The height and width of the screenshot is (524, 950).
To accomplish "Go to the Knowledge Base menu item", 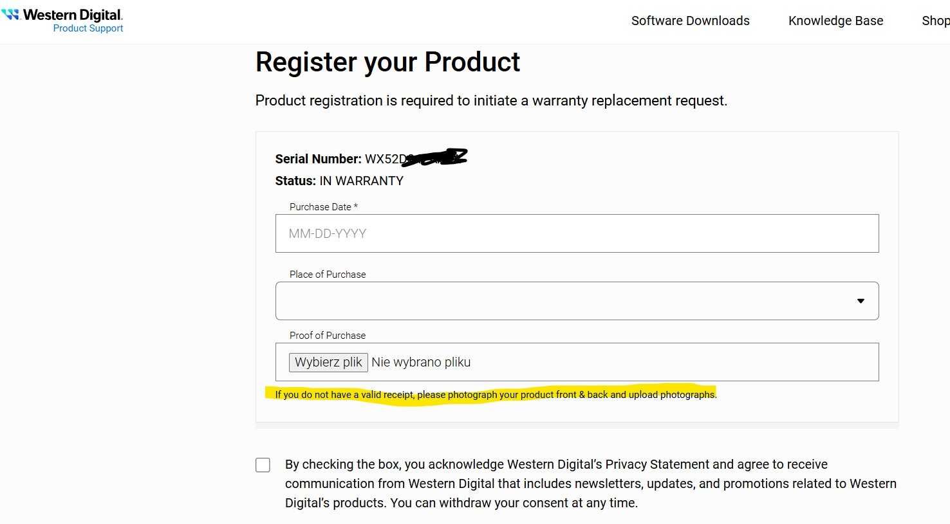I will [x=835, y=21].
